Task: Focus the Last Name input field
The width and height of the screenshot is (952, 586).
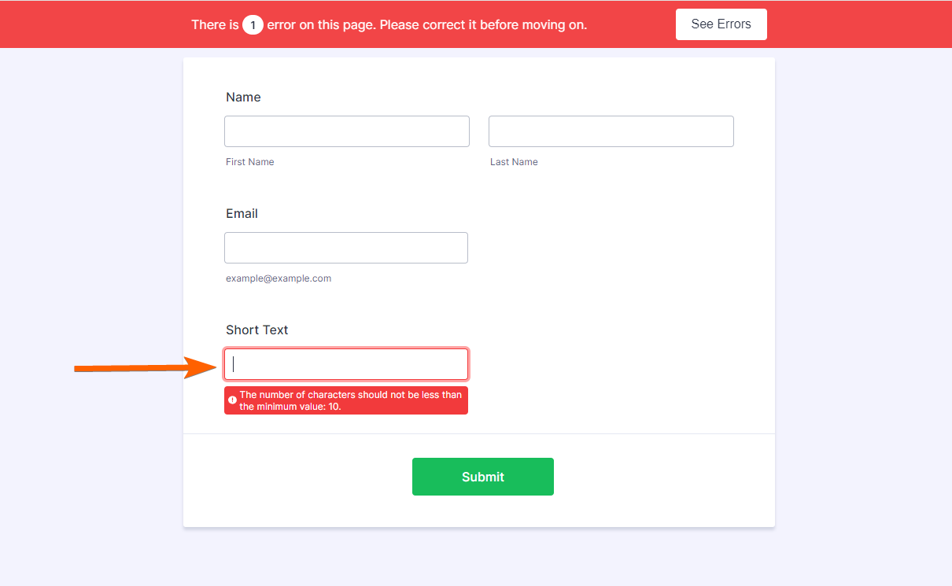Action: (611, 131)
